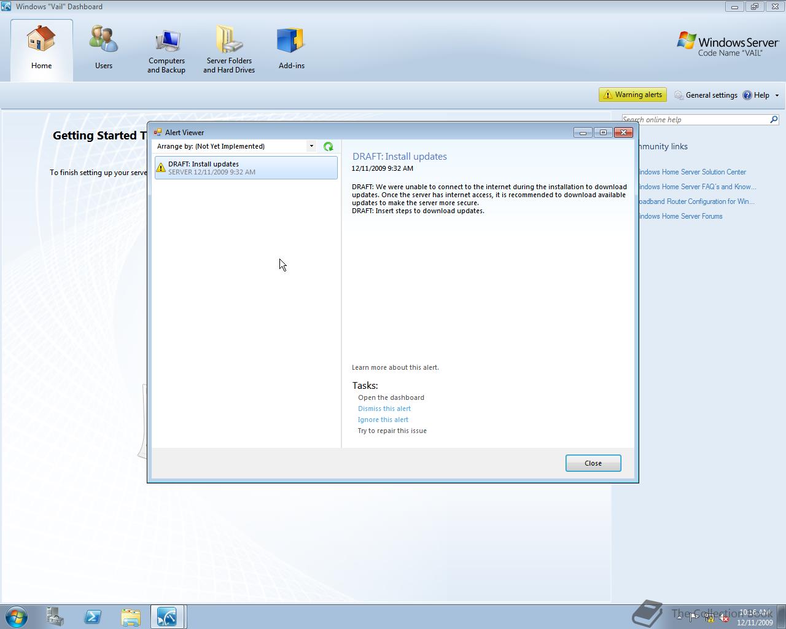Open Windows Home Server FAQ's link
This screenshot has width=786, height=629.
pyautogui.click(x=696, y=187)
